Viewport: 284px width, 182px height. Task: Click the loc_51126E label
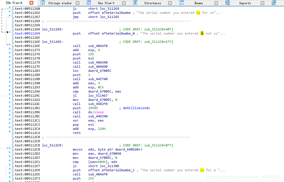click(52, 42)
